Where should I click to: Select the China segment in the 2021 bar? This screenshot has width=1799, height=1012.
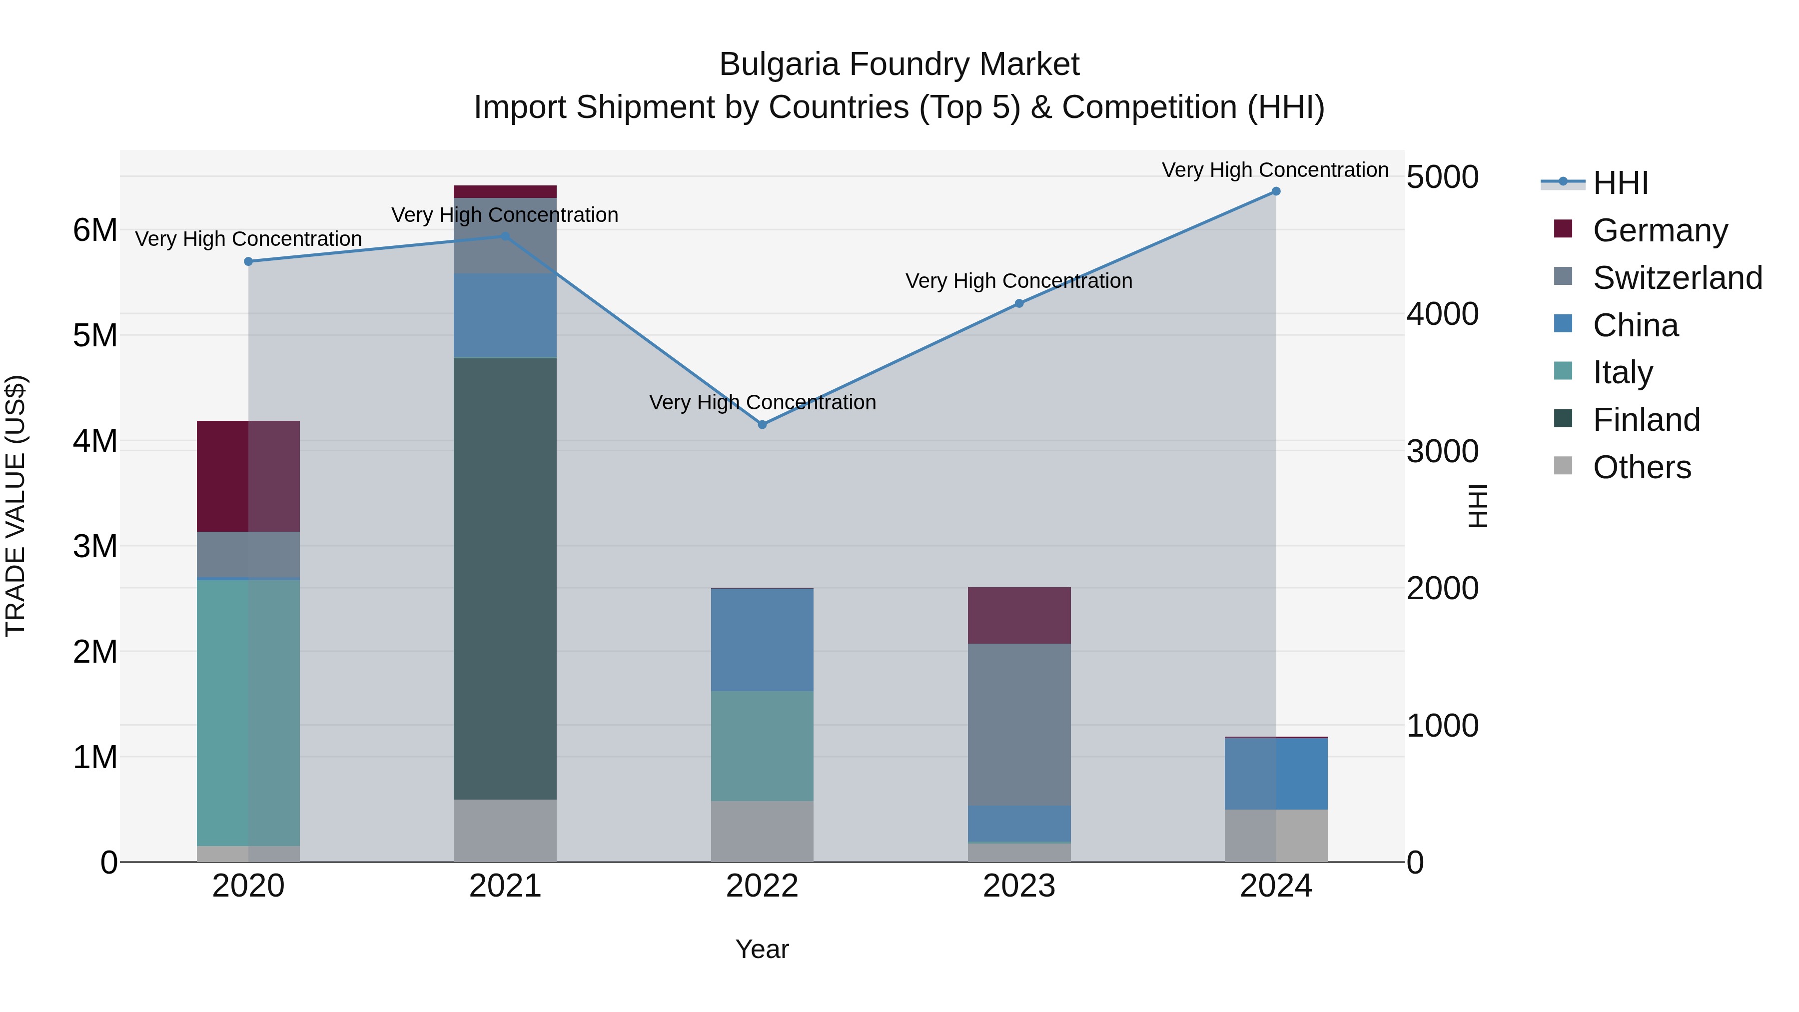[x=505, y=315]
